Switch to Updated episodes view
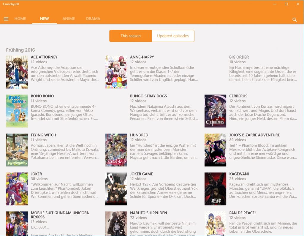 173,36
